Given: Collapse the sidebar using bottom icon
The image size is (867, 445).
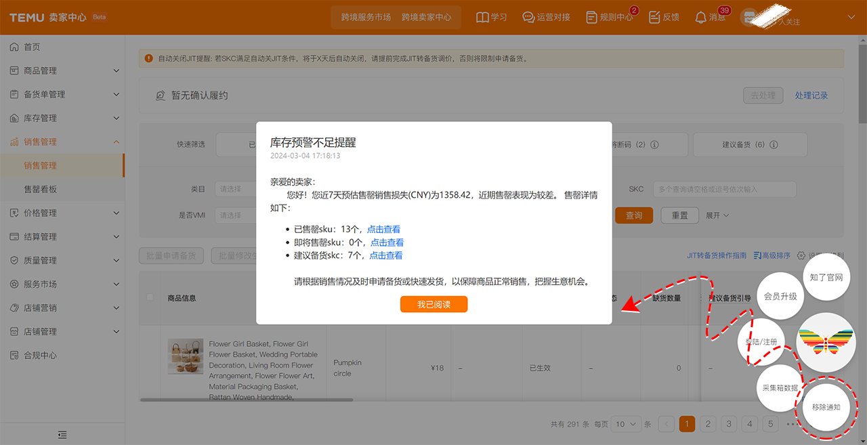Looking at the screenshot, I should click(x=62, y=434).
